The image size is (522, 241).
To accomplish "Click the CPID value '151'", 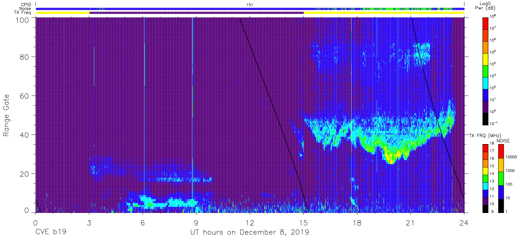I will coord(250,4).
